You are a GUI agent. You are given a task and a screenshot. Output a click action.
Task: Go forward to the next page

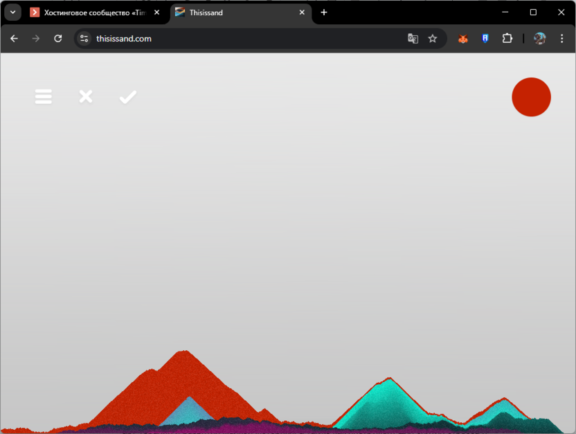point(35,39)
